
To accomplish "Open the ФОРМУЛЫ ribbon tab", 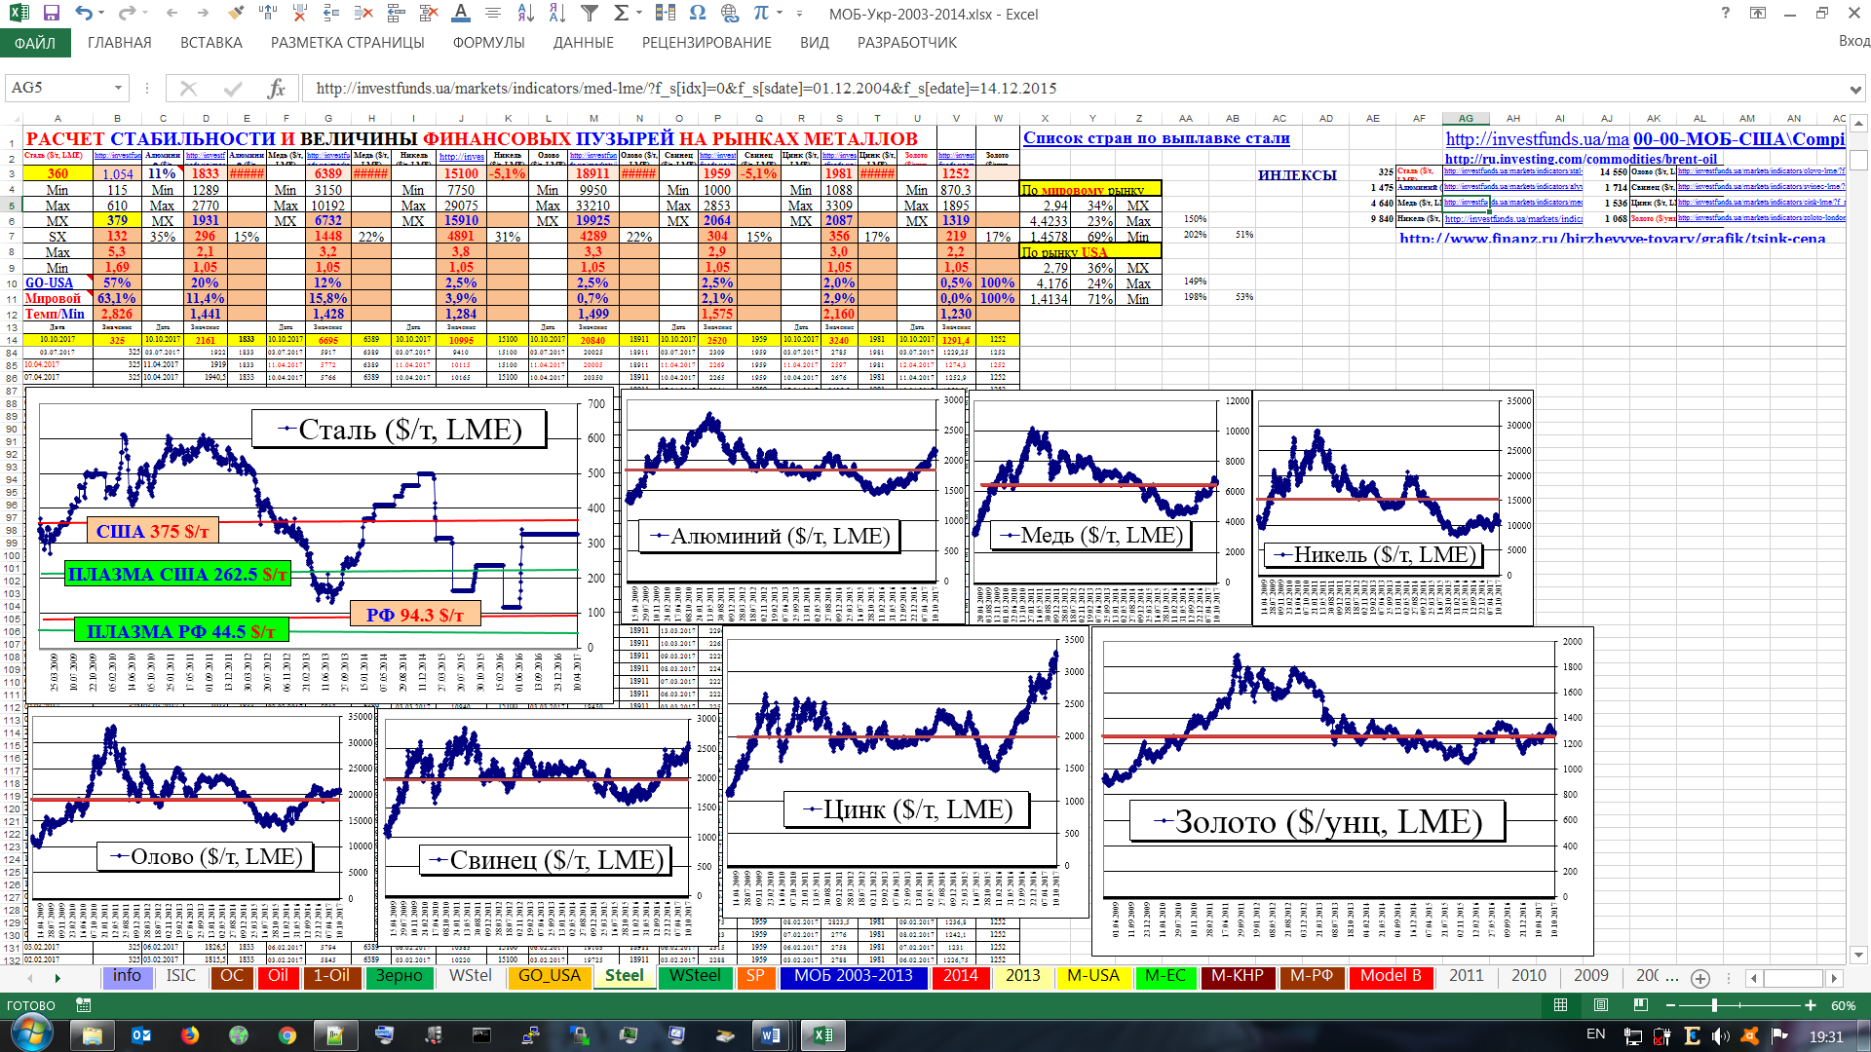I will (x=488, y=43).
